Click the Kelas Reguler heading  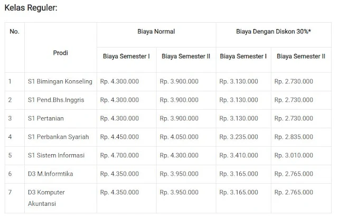[x=31, y=8]
